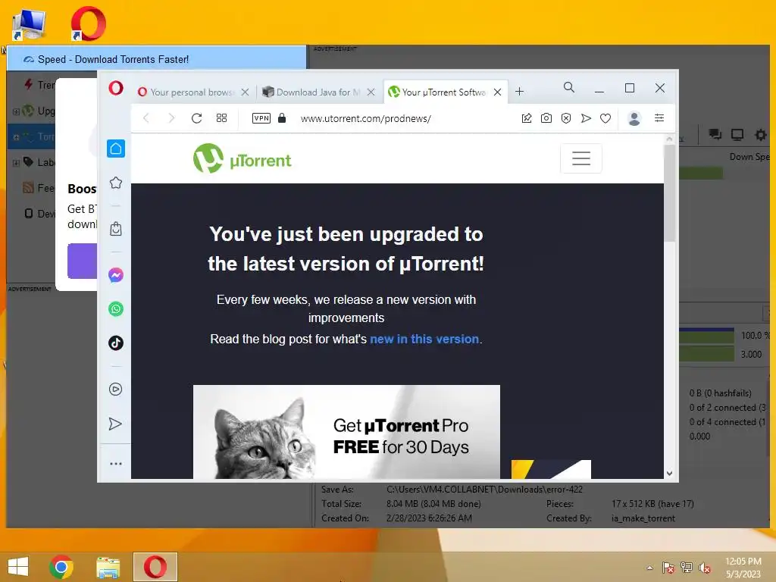Follow the 'new in this version' link
776x582 pixels.
[424, 339]
